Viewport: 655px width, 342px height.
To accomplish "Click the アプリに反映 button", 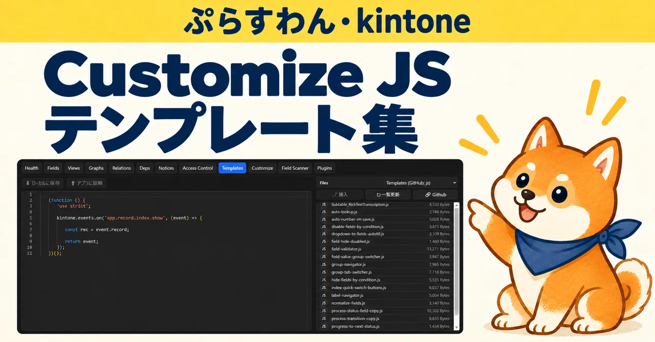I will click(x=86, y=183).
